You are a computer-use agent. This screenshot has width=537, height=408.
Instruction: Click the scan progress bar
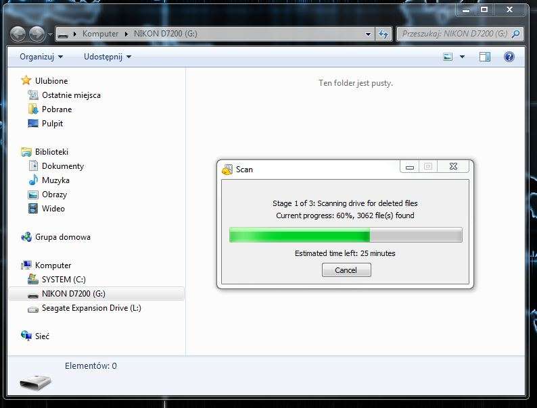(346, 235)
